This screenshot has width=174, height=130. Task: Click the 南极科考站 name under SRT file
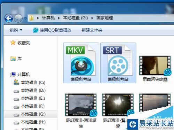point(118,79)
